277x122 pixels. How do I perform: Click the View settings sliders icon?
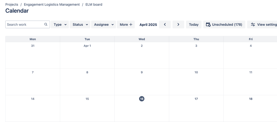[x=253, y=25]
